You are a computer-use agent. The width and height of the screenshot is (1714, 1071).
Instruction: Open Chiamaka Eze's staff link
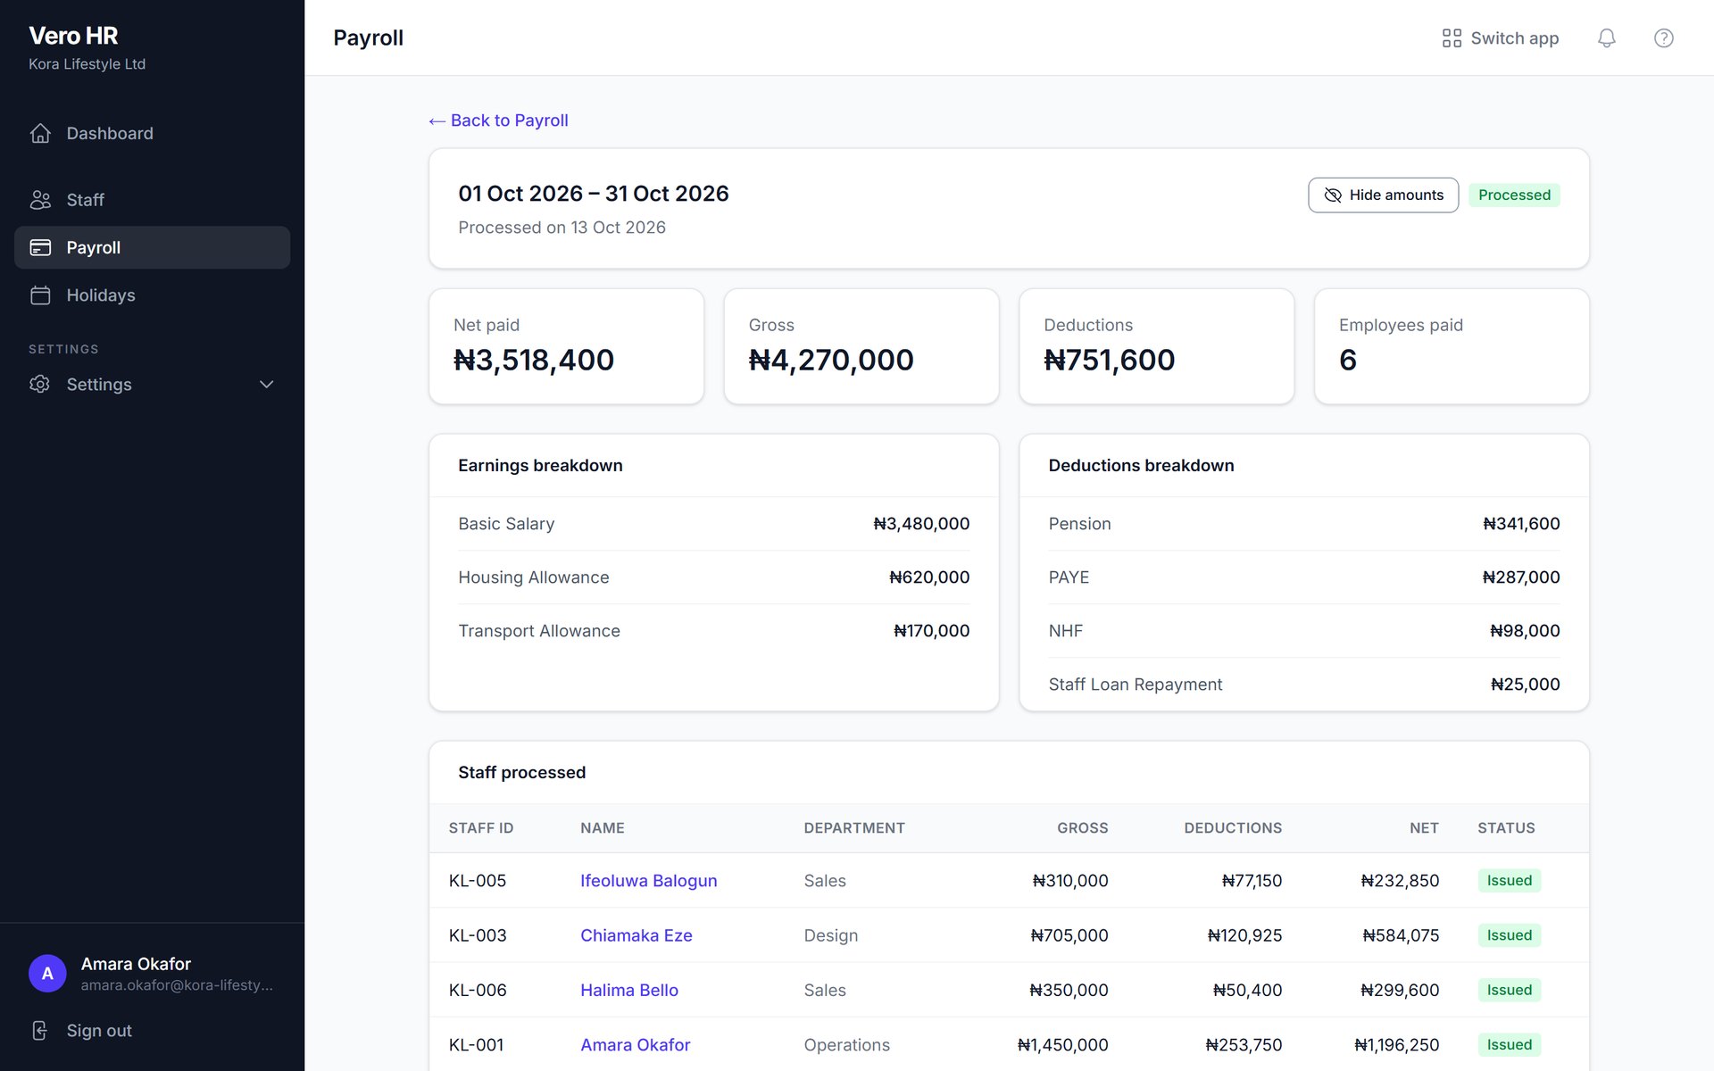pyautogui.click(x=636, y=935)
